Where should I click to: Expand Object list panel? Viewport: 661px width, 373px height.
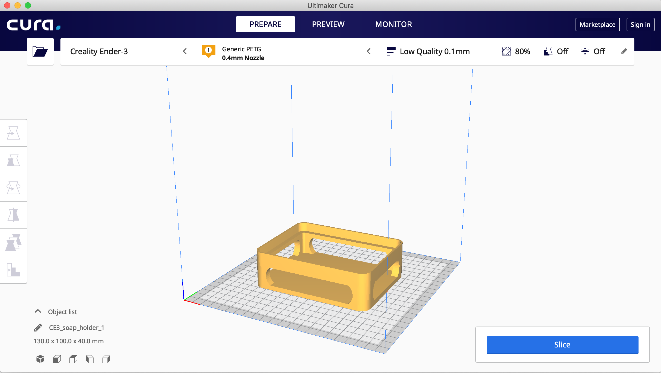pyautogui.click(x=38, y=311)
